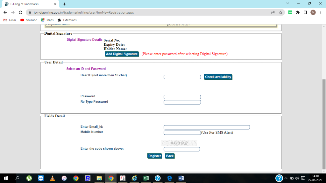Click the share page icon in address bar
Image resolution: width=326 pixels, height=183 pixels.
click(273, 12)
